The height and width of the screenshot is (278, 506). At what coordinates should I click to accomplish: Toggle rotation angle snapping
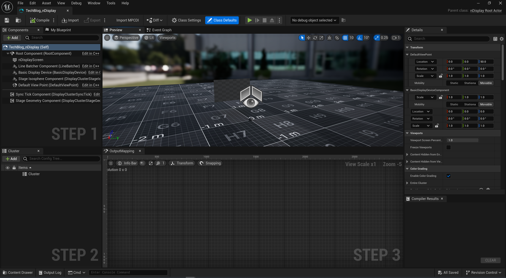(x=360, y=38)
